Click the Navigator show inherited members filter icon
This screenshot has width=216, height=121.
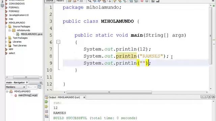coord(39,87)
